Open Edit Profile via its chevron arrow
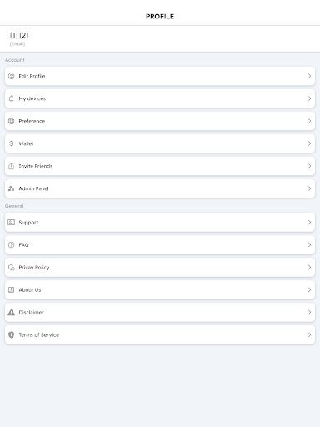The image size is (320, 427). (x=309, y=76)
